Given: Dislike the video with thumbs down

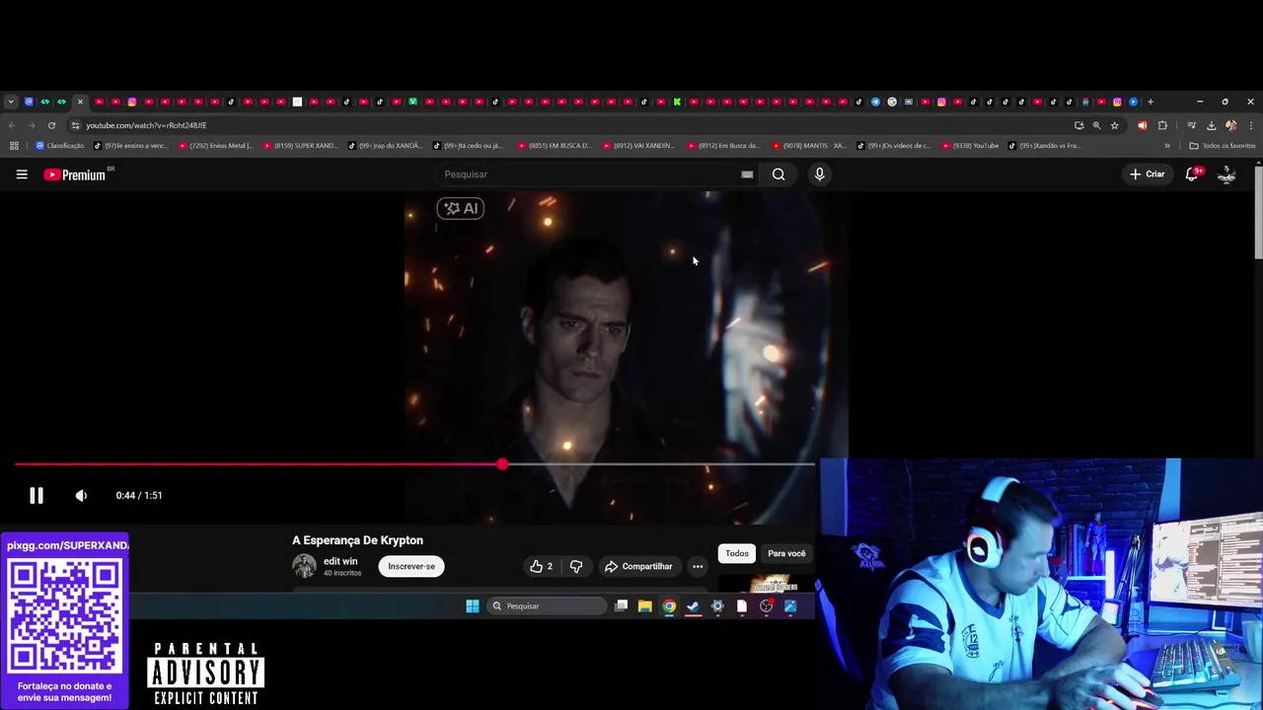Looking at the screenshot, I should coord(576,566).
